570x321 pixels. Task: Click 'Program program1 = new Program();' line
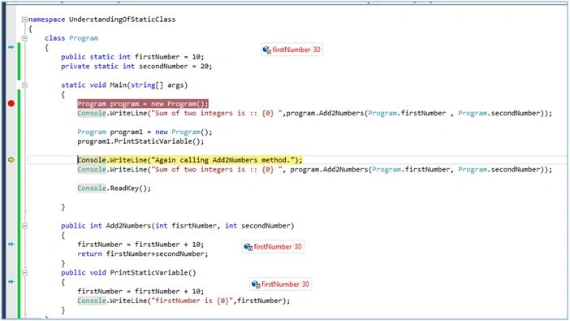[145, 132]
